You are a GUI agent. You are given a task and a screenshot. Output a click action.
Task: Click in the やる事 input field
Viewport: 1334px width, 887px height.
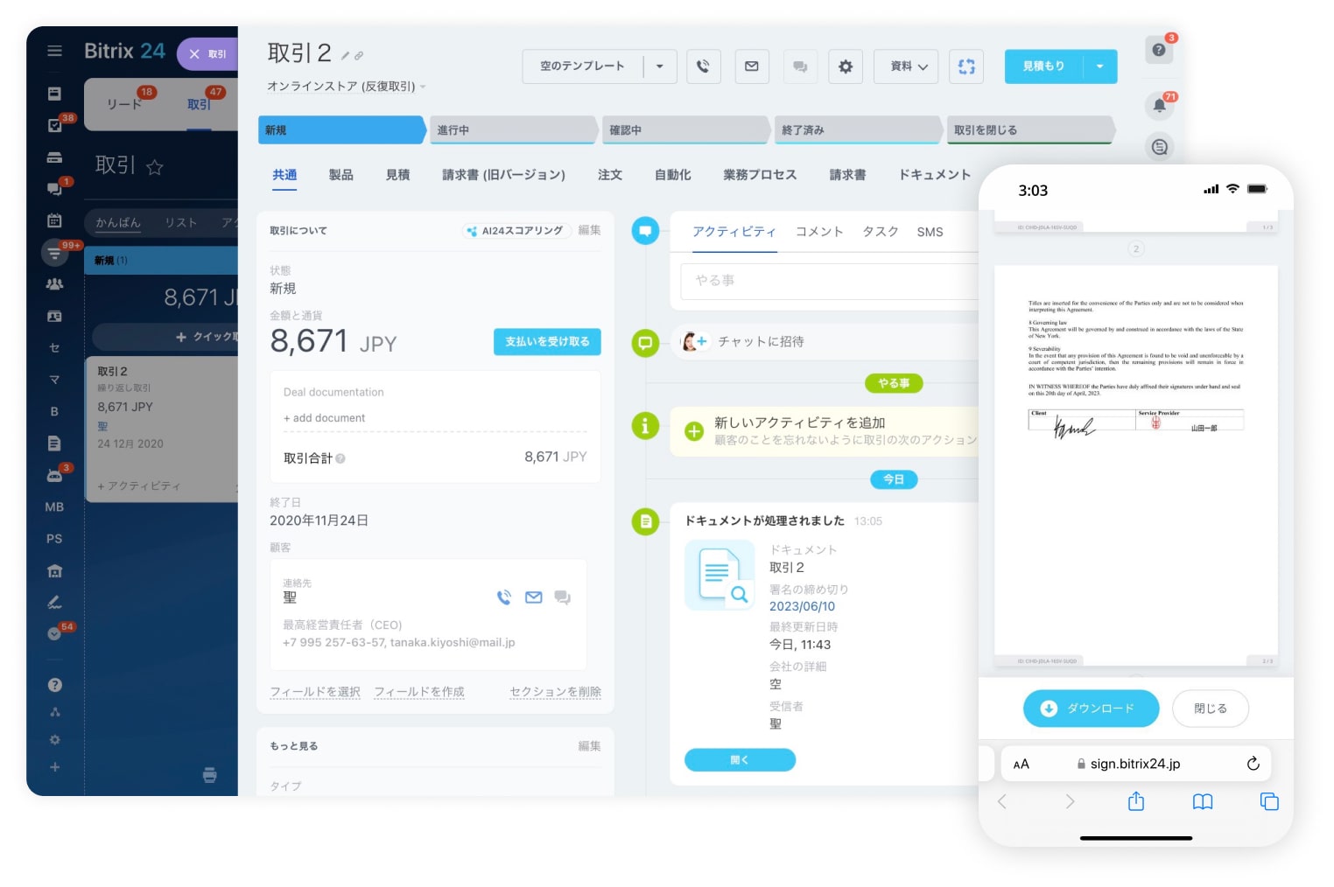pyautogui.click(x=829, y=281)
